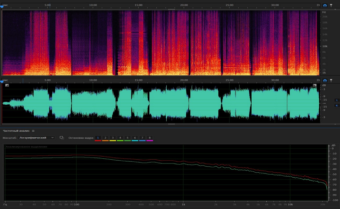The height and width of the screenshot is (209, 340).
Task: Open the Частотный анализ panel menu
Action: (33, 131)
